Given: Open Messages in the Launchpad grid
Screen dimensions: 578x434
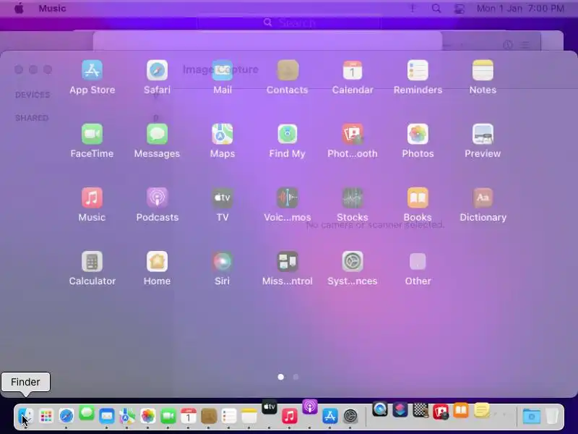Looking at the screenshot, I should pyautogui.click(x=157, y=134).
